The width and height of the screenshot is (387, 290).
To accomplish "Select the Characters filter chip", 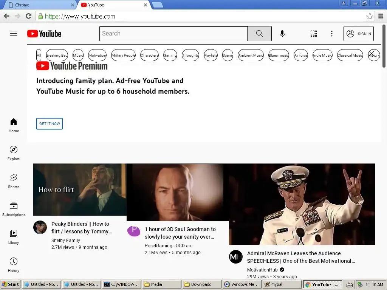I will point(149,55).
